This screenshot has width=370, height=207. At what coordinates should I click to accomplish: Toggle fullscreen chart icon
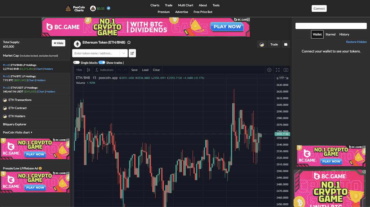coord(277,70)
